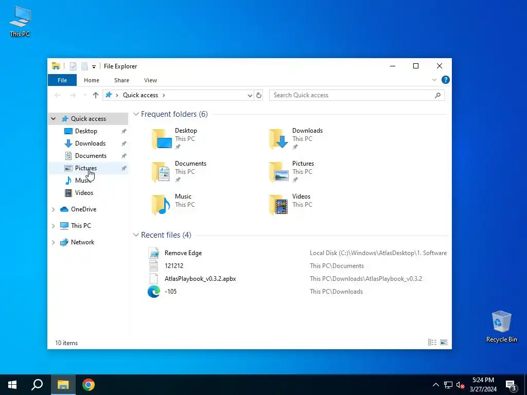Collapse the Frequent folders group
This screenshot has width=527, height=395.
pos(136,114)
